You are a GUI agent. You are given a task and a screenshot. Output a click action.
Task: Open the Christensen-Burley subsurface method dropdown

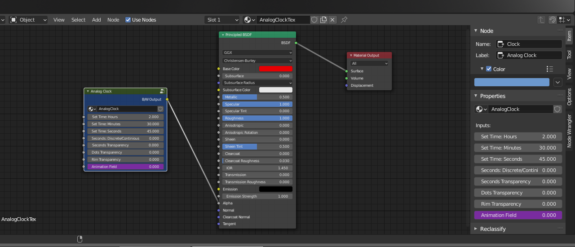257,61
